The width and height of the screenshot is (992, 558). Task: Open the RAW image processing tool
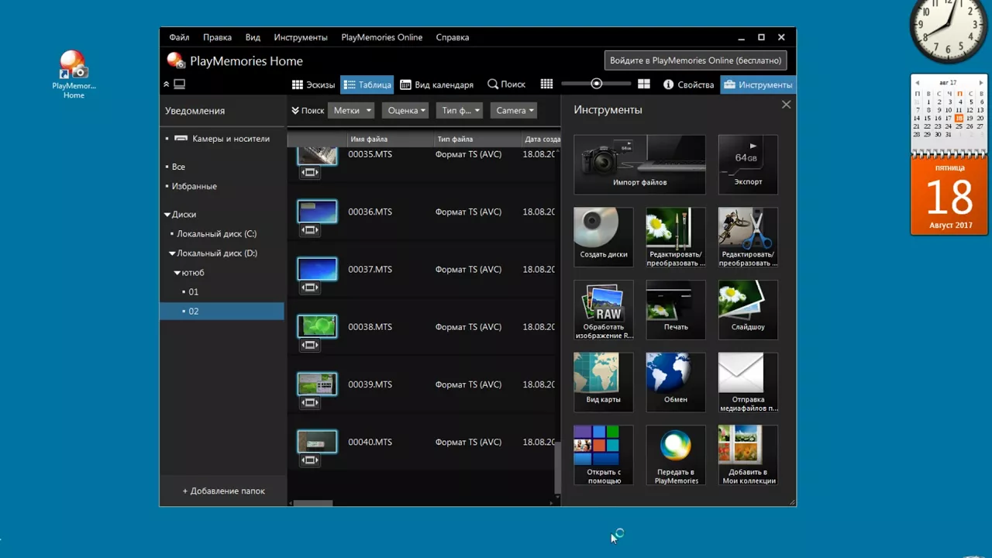(603, 310)
